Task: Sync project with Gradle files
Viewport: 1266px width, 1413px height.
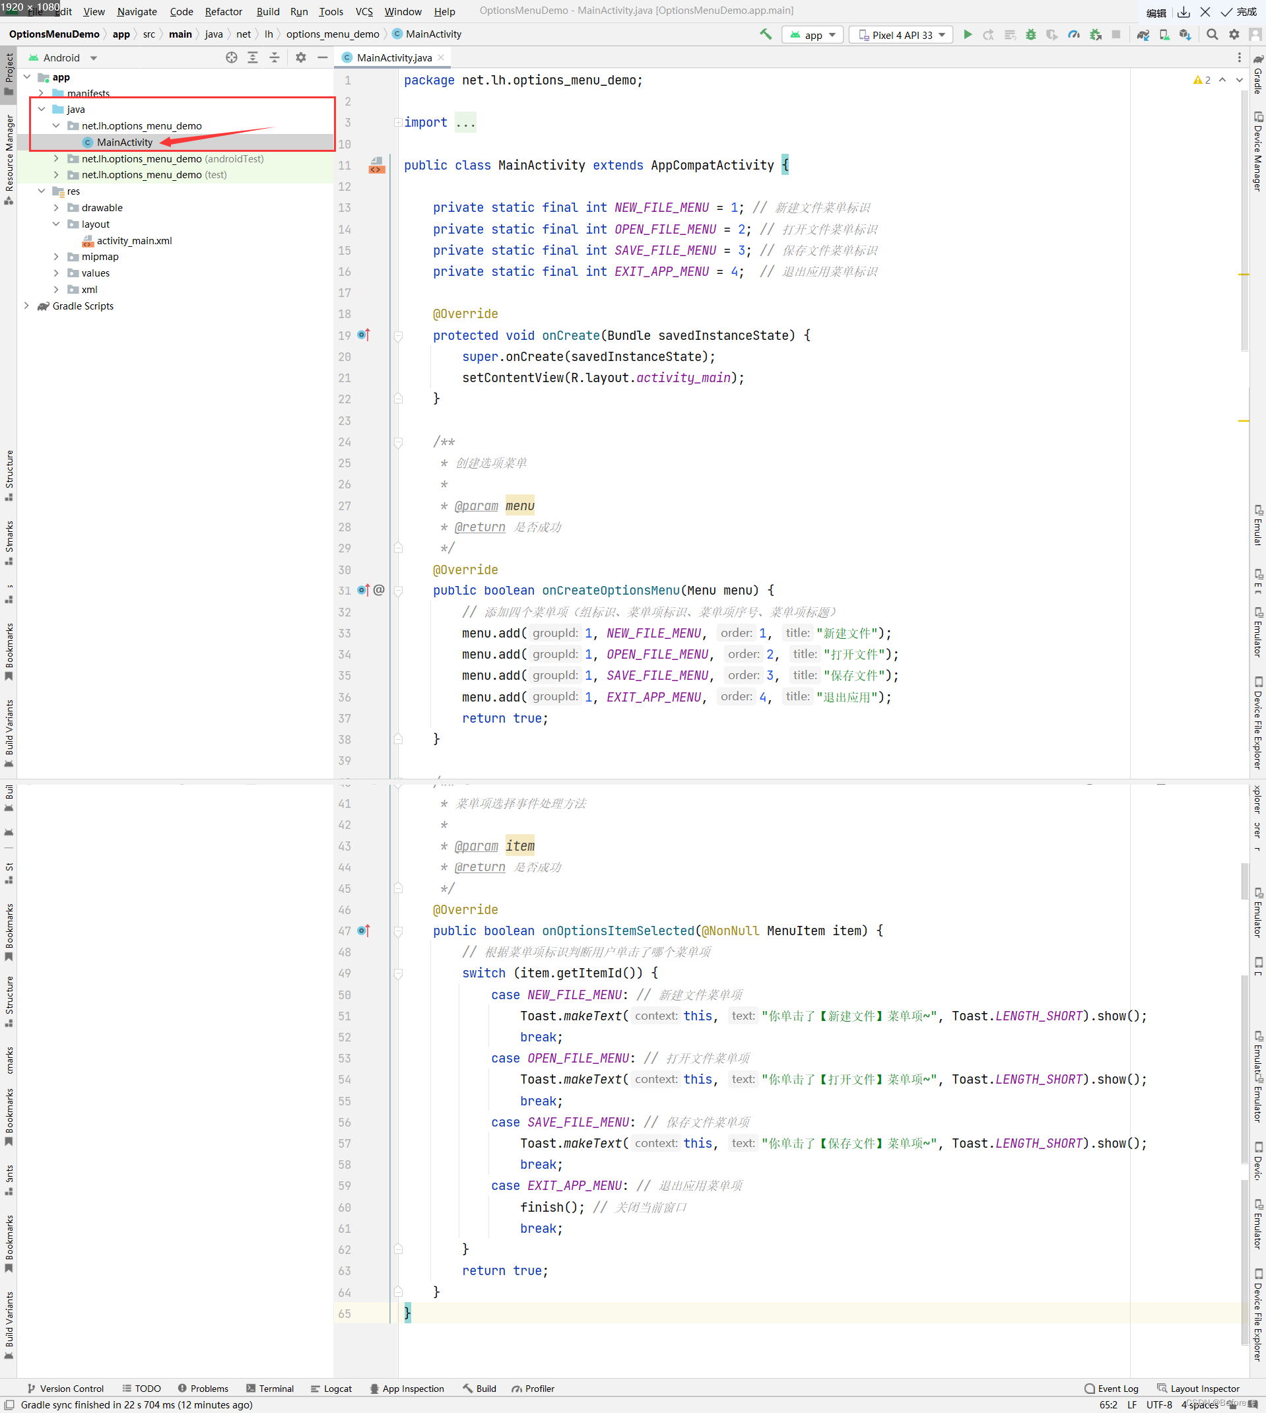Action: click(x=1144, y=35)
